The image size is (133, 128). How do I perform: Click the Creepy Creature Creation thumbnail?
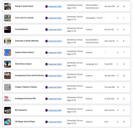pyautogui.click(x=8, y=87)
